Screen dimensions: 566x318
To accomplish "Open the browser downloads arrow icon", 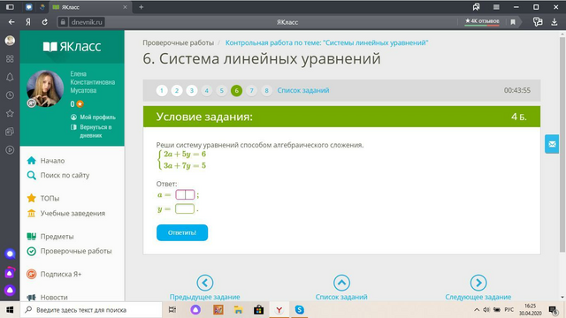I will tap(555, 22).
